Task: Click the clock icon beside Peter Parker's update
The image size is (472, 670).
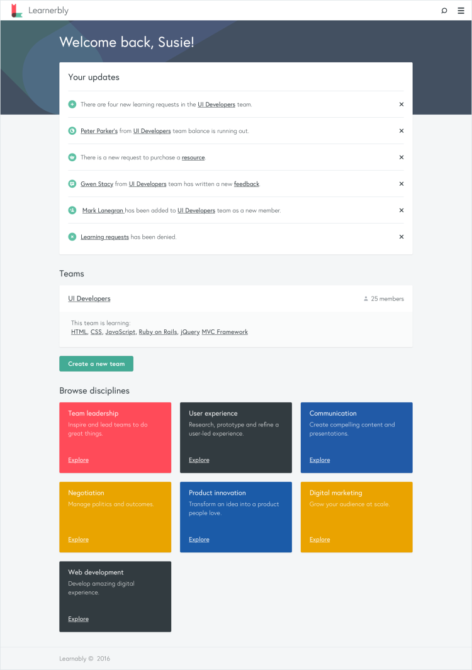Action: point(72,131)
